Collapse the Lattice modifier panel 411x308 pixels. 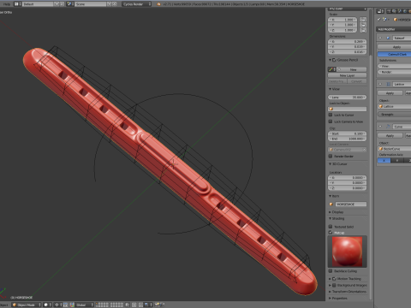[380, 84]
